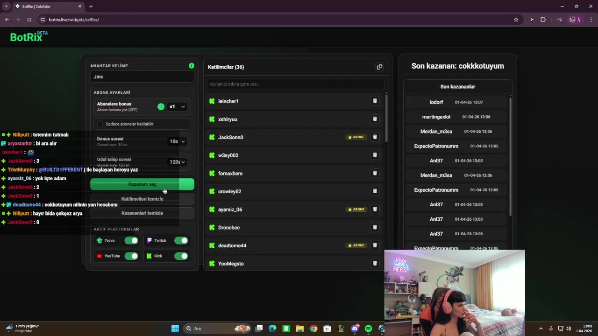Open Google Chrome taskbar icon
The width and height of the screenshot is (598, 336).
point(313,329)
